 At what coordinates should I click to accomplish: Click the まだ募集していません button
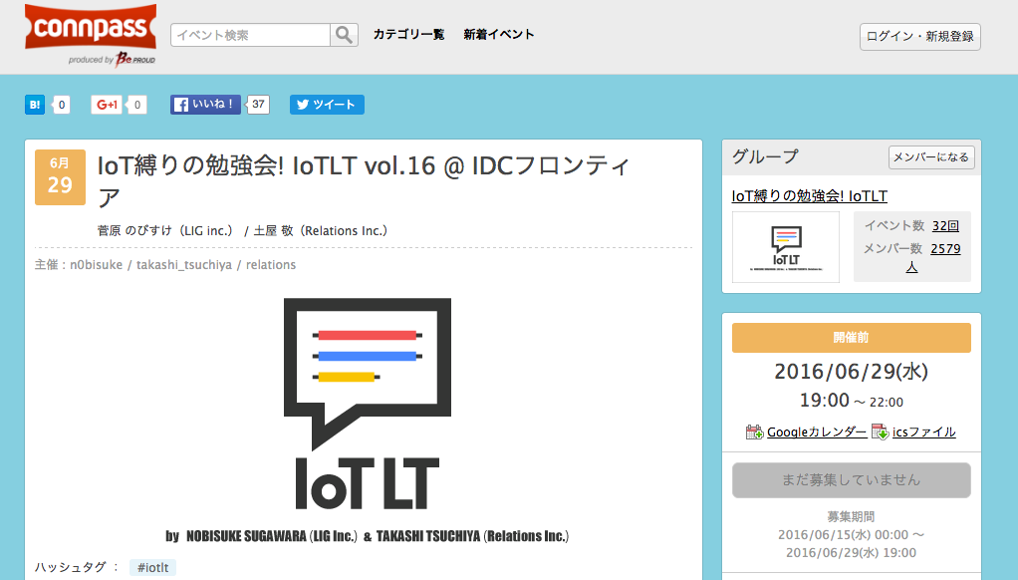point(851,480)
